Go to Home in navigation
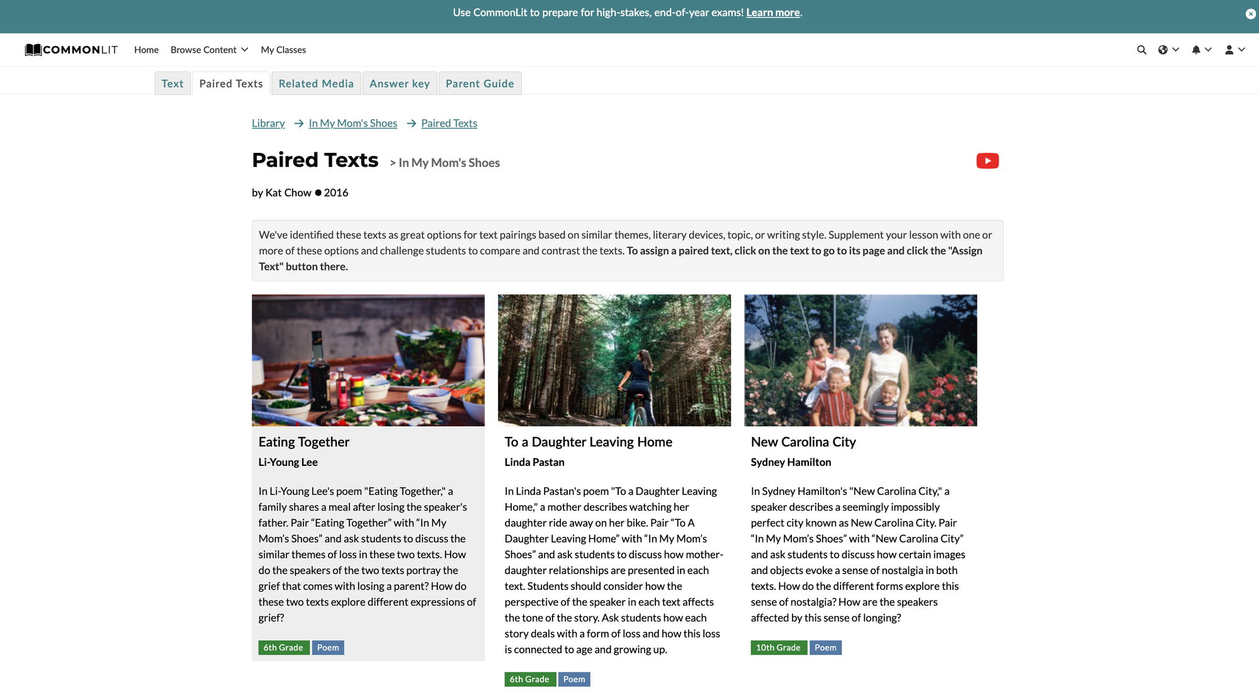This screenshot has width=1259, height=690. coord(146,50)
